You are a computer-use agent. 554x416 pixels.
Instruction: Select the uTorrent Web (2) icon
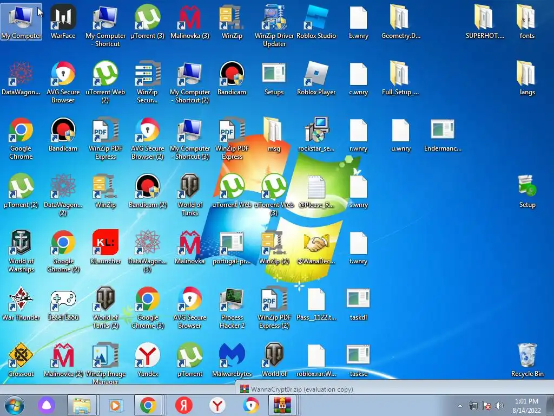[x=105, y=82]
